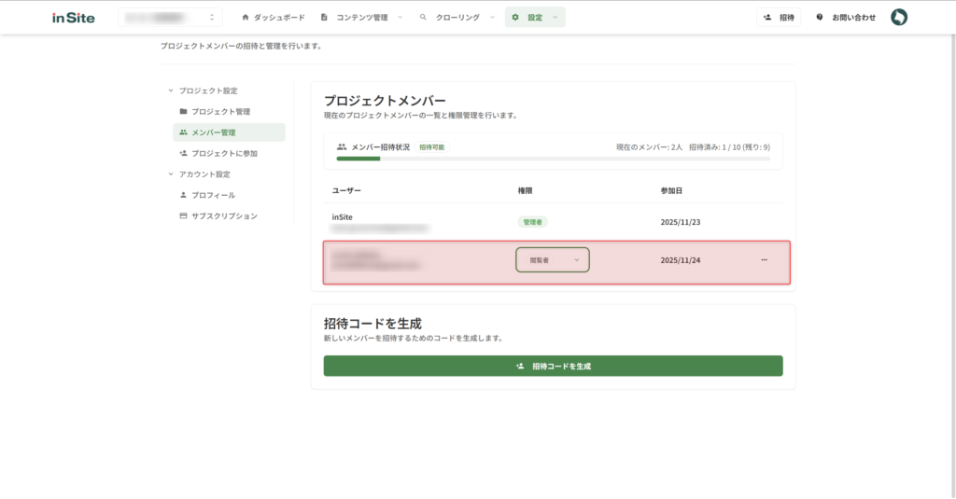Viewport: 956px width, 499px height.
Task: Open the user avatar menu
Action: 899,17
